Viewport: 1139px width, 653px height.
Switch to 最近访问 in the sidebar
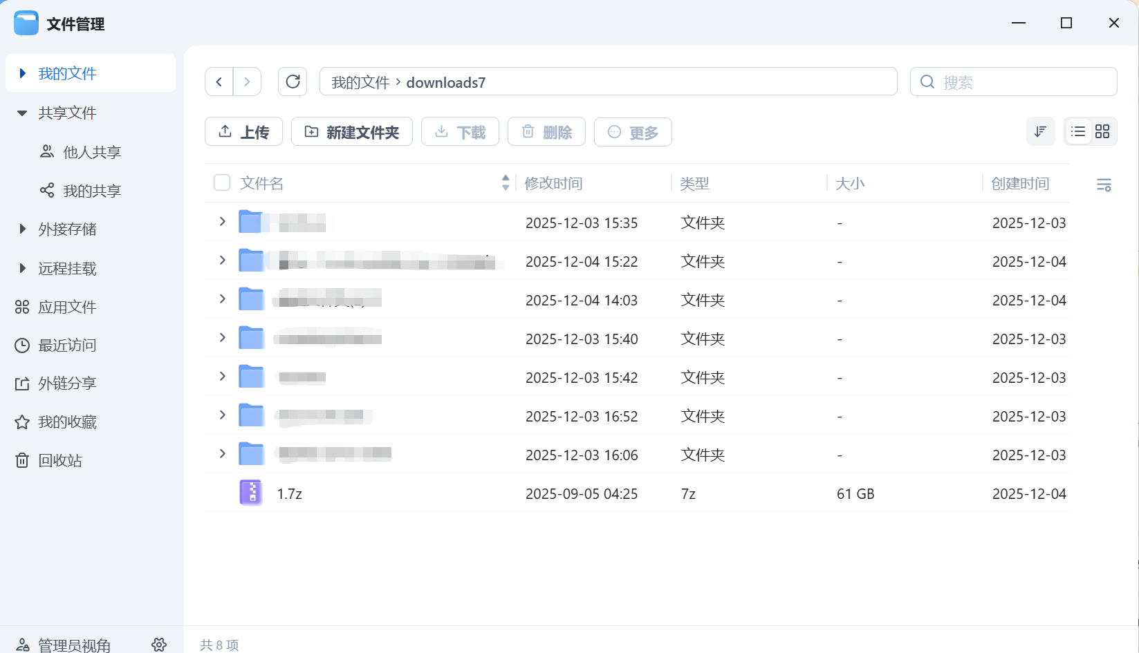tap(66, 345)
